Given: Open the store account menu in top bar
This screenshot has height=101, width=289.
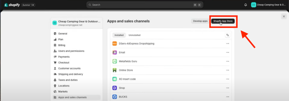Looking at the screenshot, I should point(269,5).
